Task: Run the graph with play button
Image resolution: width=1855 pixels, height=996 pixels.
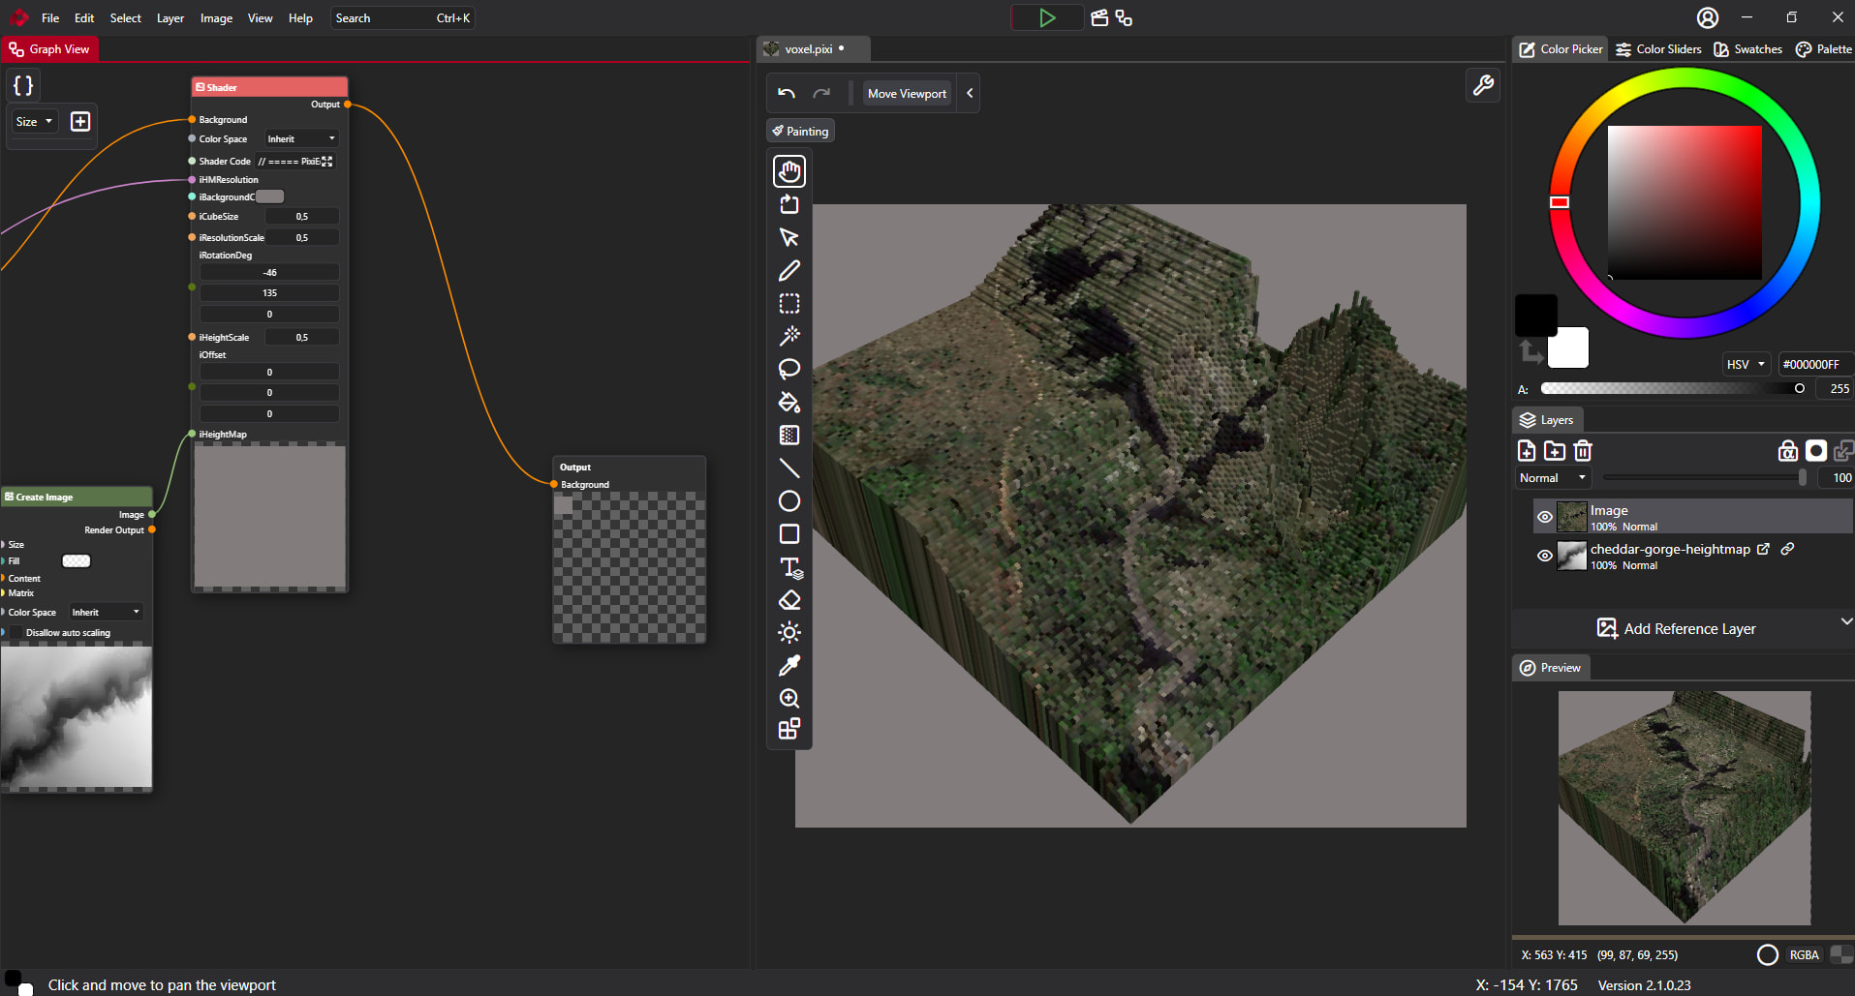Action: (1047, 17)
